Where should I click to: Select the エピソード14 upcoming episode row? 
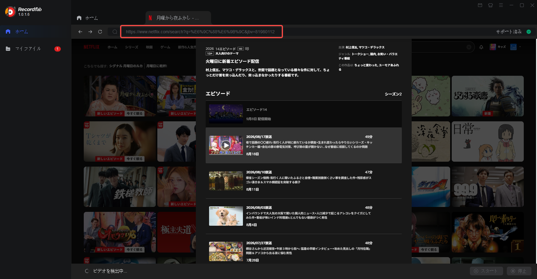[304, 114]
